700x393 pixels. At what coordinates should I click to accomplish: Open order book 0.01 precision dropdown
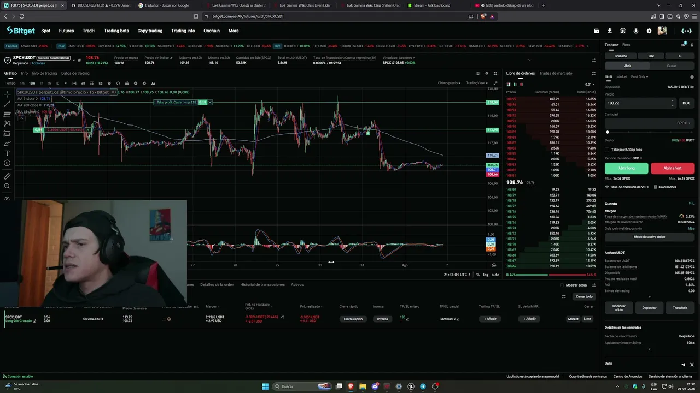click(590, 84)
